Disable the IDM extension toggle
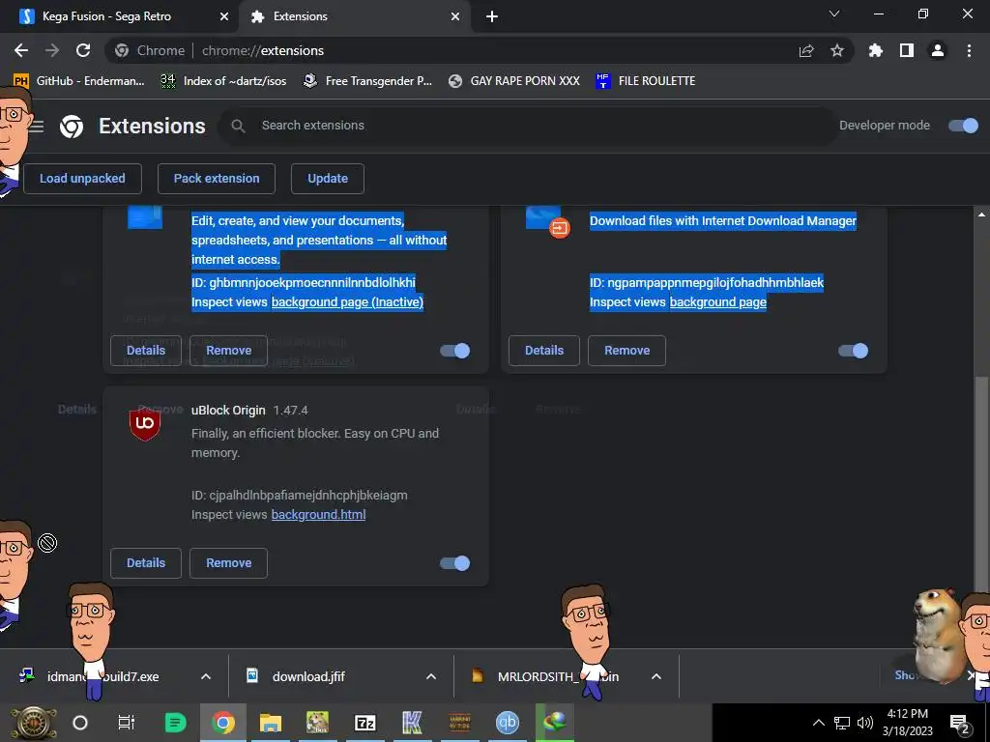 pos(853,350)
